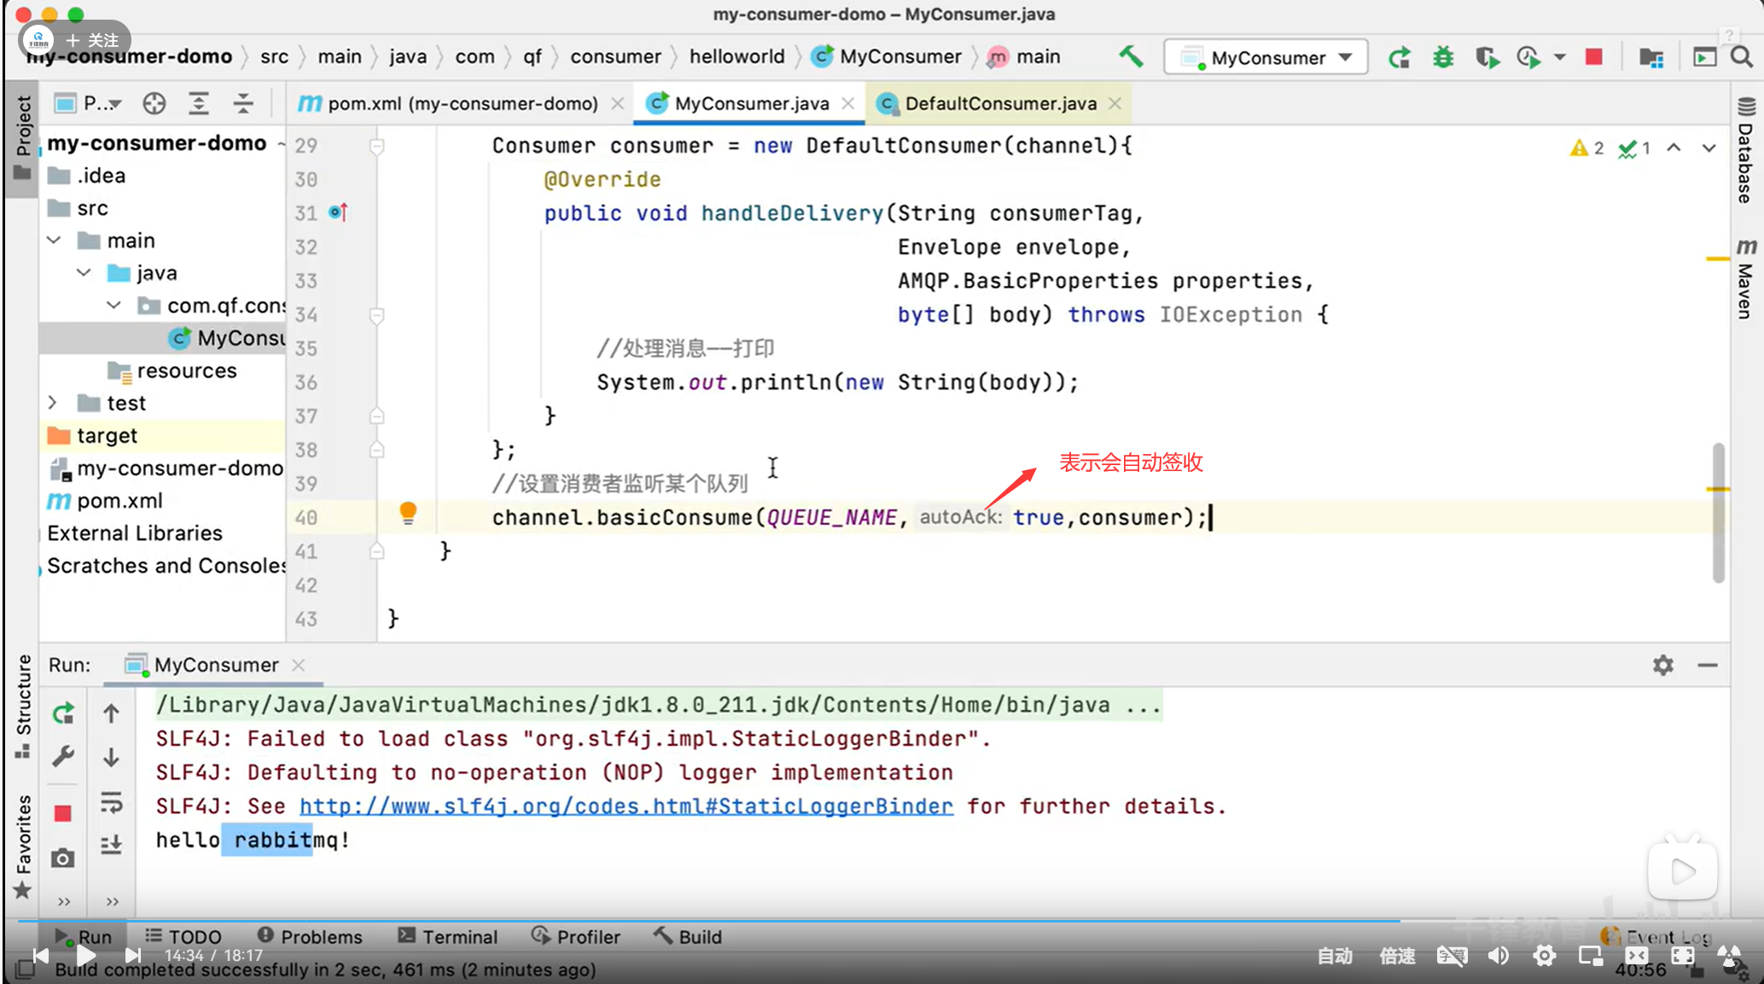Image resolution: width=1764 pixels, height=984 pixels.
Task: Open the slf4j StaticLoggerBinder link
Action: (626, 806)
